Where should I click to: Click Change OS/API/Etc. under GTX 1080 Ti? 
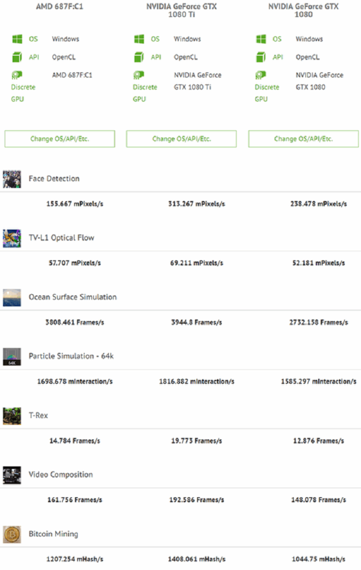click(181, 139)
